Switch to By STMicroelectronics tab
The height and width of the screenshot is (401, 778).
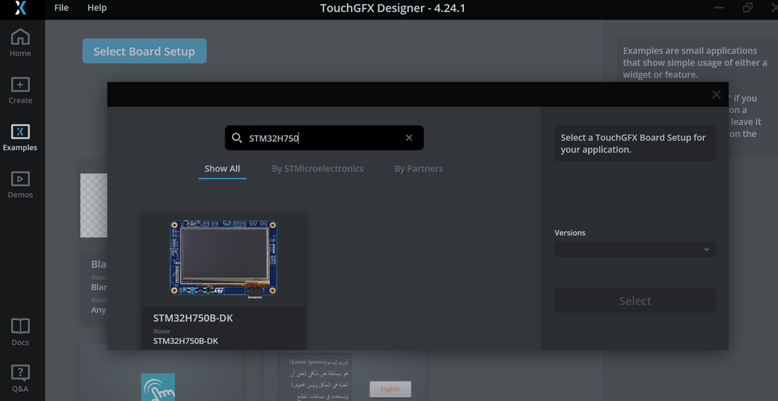point(317,168)
